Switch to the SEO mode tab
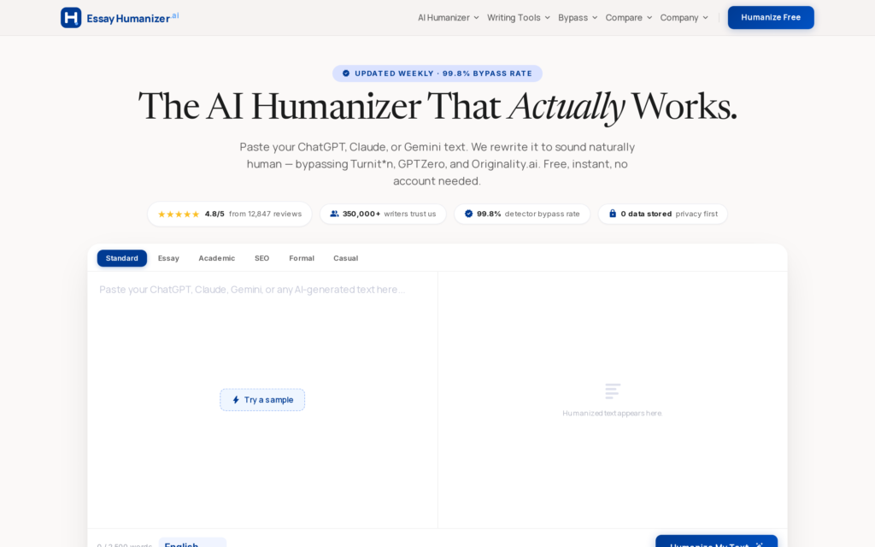The height and width of the screenshot is (547, 875). (261, 258)
